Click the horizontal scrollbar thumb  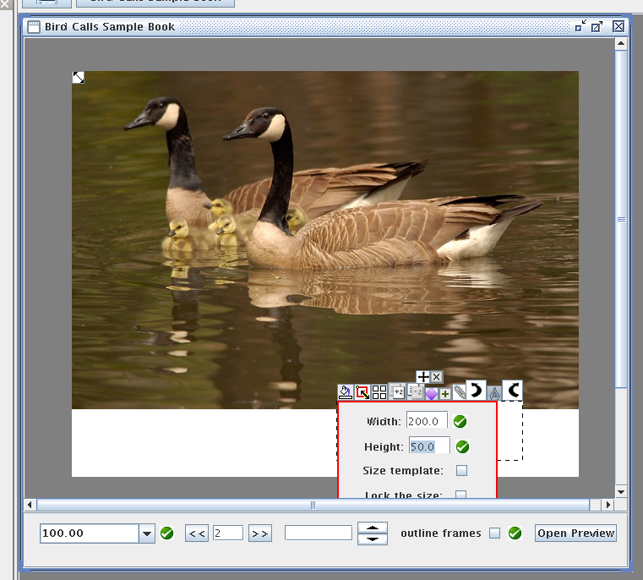pos(313,505)
